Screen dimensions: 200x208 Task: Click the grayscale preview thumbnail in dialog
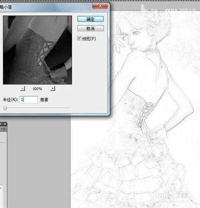[38, 50]
